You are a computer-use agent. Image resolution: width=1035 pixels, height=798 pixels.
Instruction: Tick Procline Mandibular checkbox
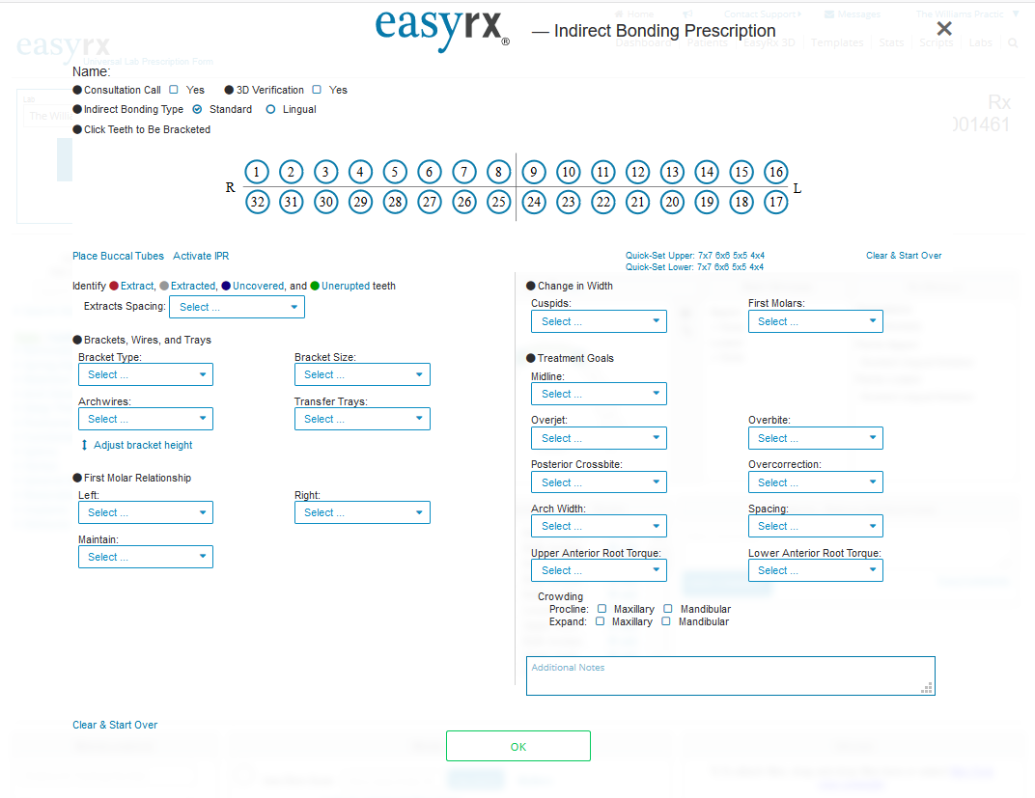(668, 609)
